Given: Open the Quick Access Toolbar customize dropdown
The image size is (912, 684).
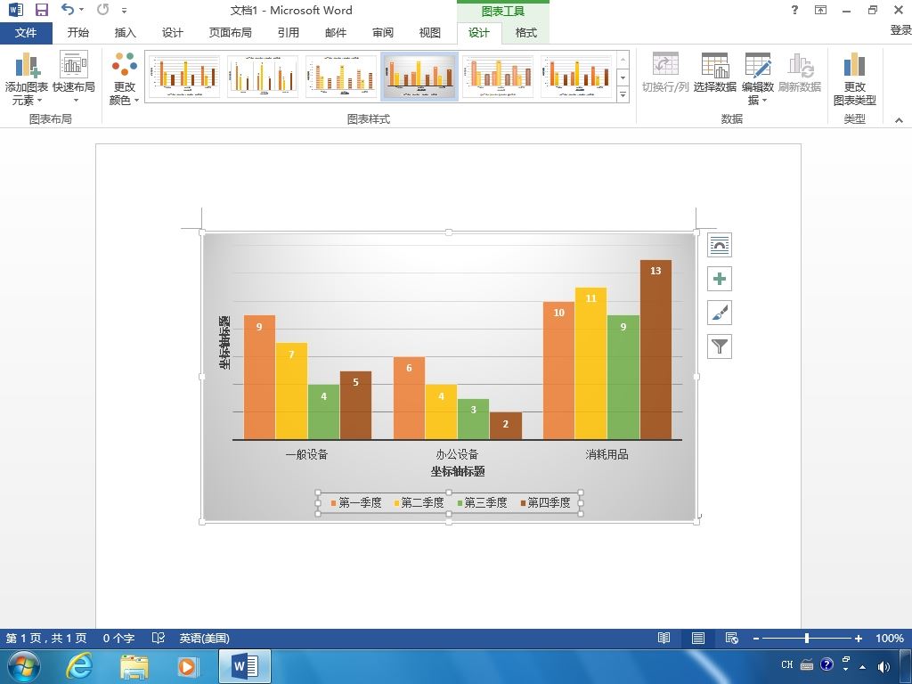Looking at the screenshot, I should pos(125,10).
